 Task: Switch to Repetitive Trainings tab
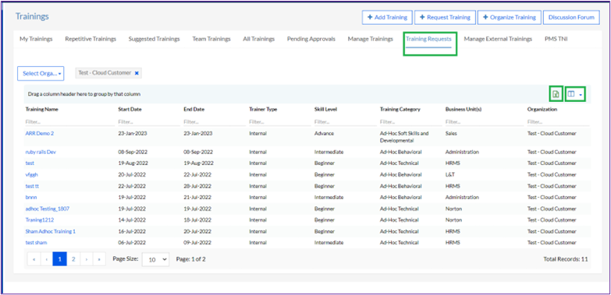coord(91,39)
